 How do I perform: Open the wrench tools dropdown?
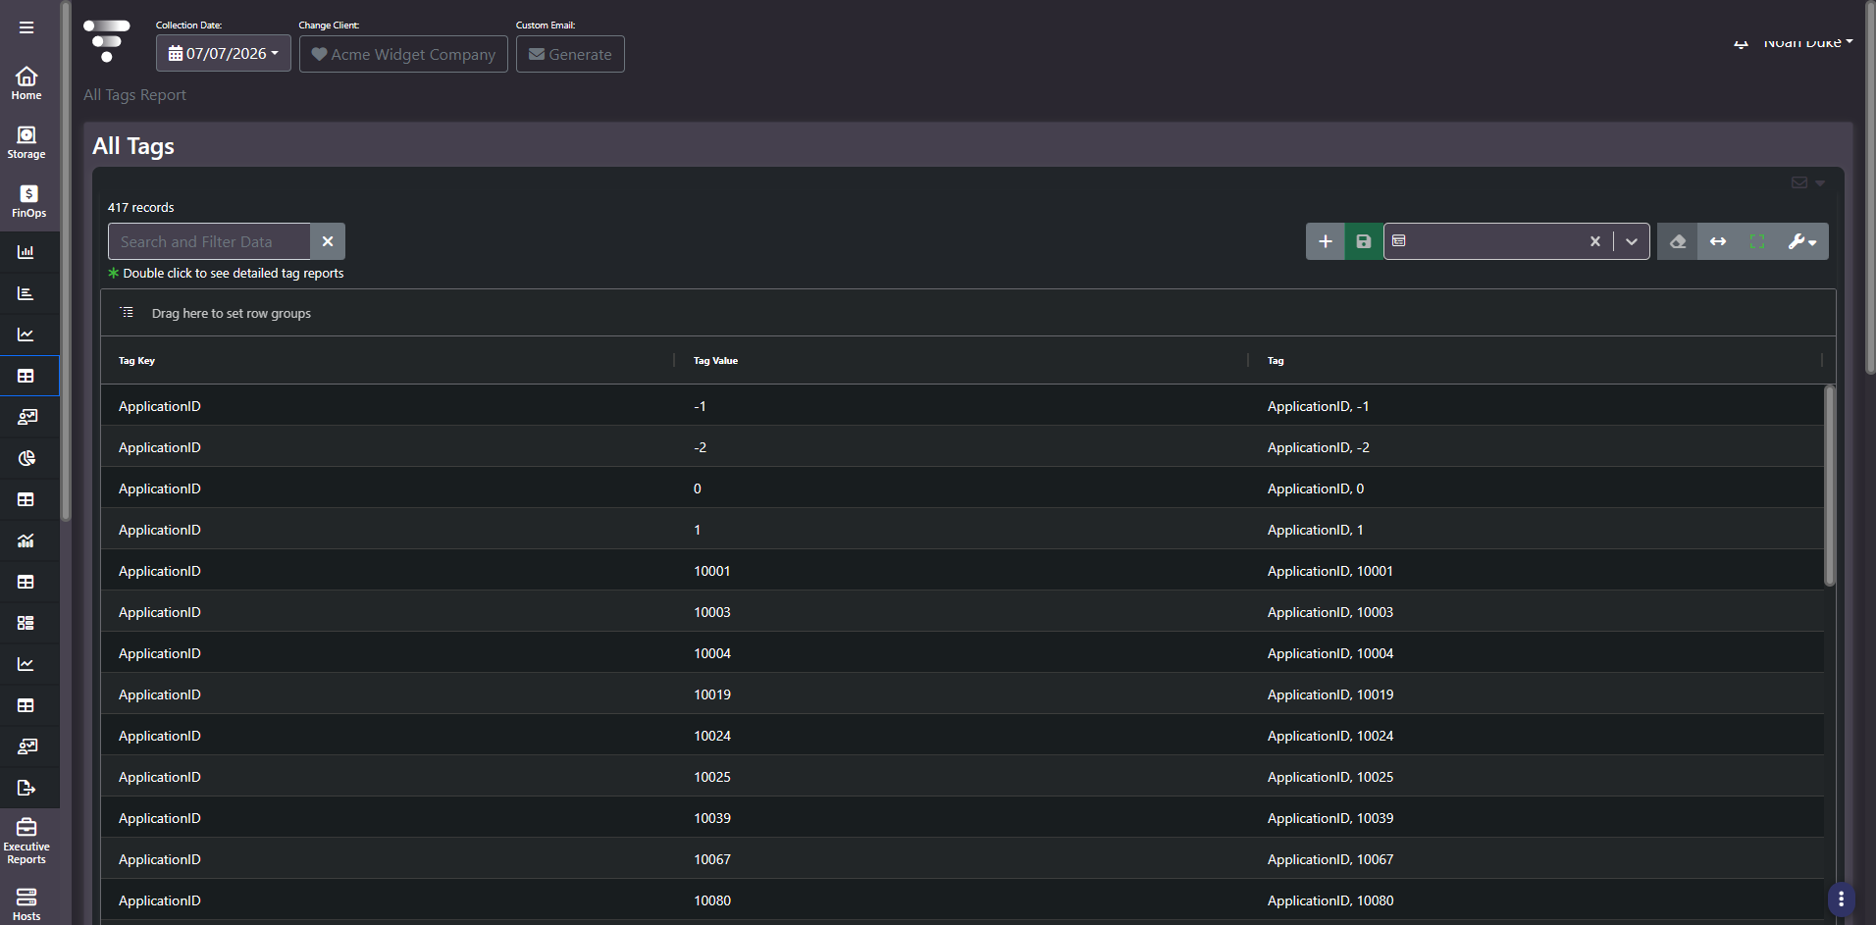pos(1802,241)
